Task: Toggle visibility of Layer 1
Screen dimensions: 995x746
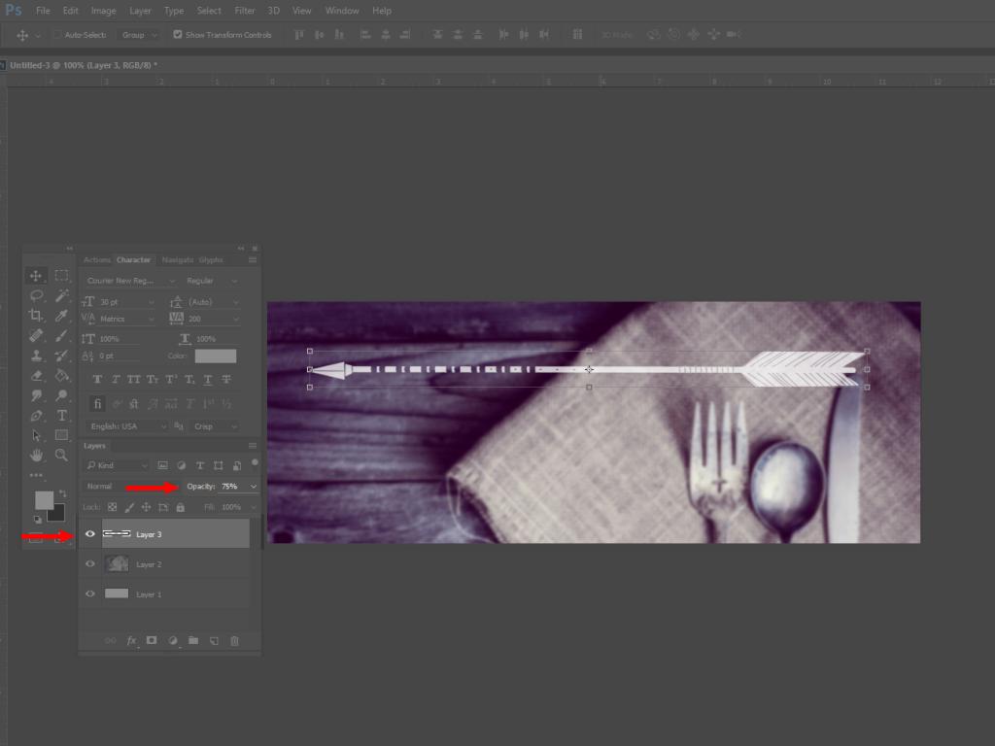Action: click(90, 593)
